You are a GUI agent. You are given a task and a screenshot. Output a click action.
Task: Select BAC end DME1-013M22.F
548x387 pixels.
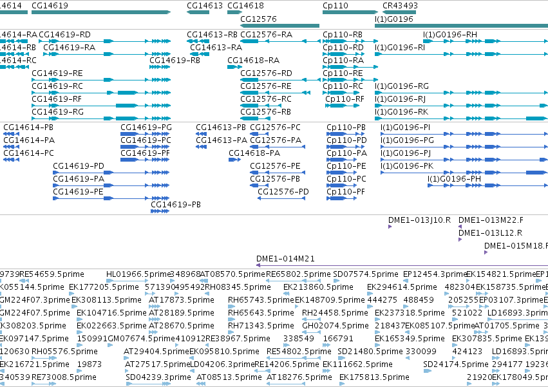[460, 227]
